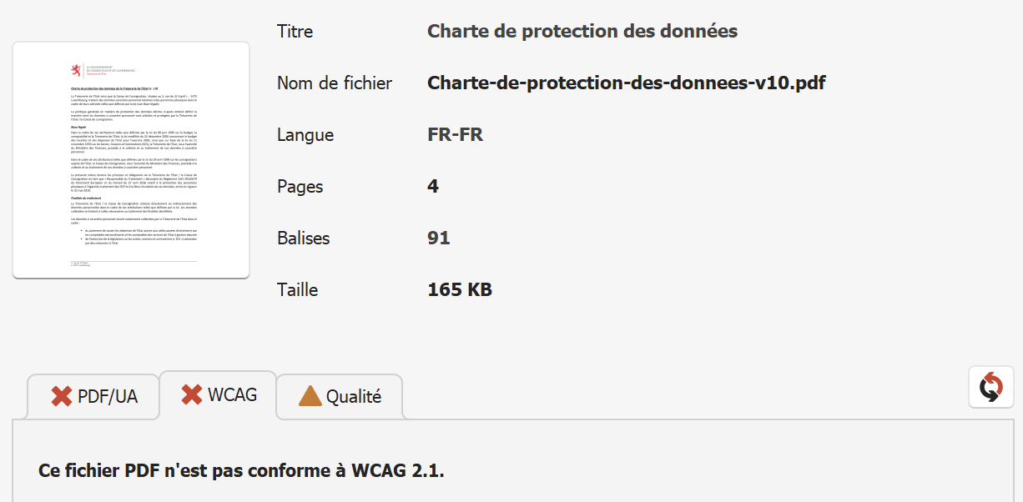Switch to the PDF/UA tab
Image resolution: width=1023 pixels, height=502 pixels.
click(93, 397)
